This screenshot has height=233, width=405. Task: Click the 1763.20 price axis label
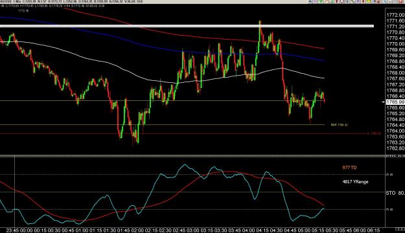point(395,142)
